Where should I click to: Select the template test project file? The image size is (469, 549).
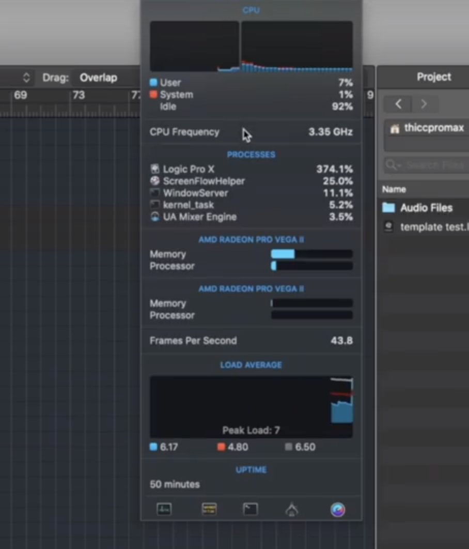[x=424, y=227]
